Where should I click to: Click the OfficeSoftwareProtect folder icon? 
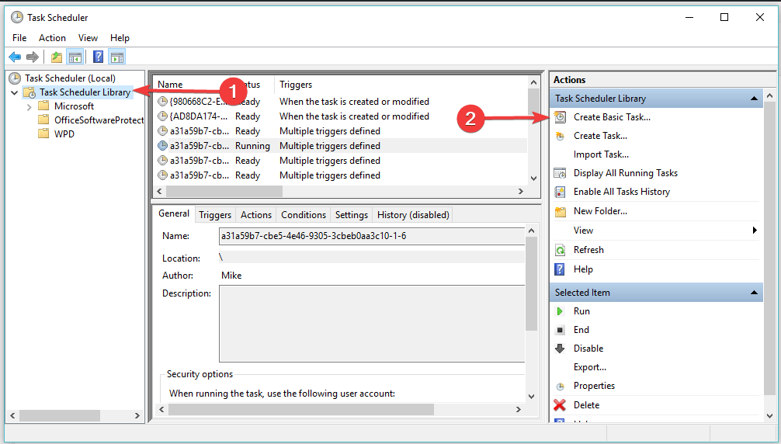tap(43, 120)
